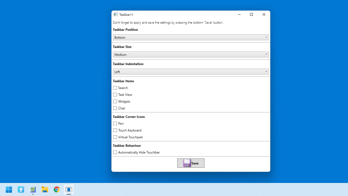Click the Taskbar Items heading

click(x=123, y=81)
